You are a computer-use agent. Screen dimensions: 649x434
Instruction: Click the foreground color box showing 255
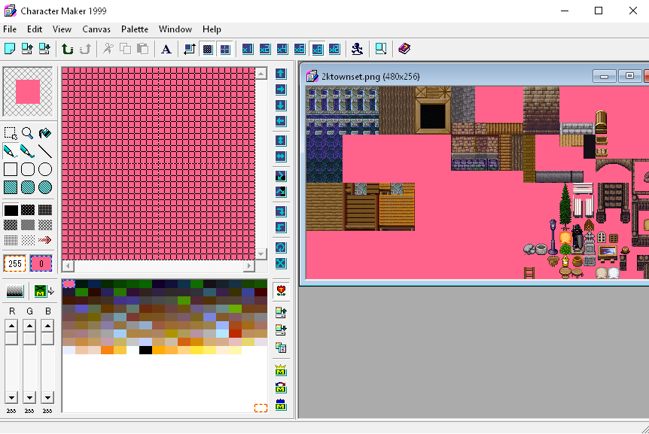click(x=14, y=264)
